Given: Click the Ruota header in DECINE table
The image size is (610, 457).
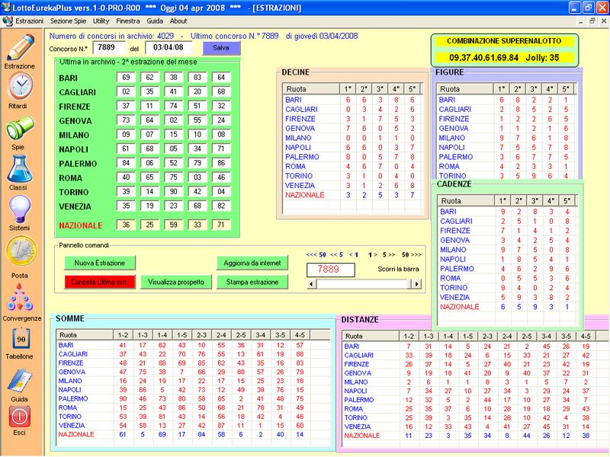Looking at the screenshot, I should (311, 89).
